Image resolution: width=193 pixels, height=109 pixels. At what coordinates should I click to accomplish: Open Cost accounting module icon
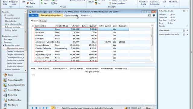pos(5,100)
